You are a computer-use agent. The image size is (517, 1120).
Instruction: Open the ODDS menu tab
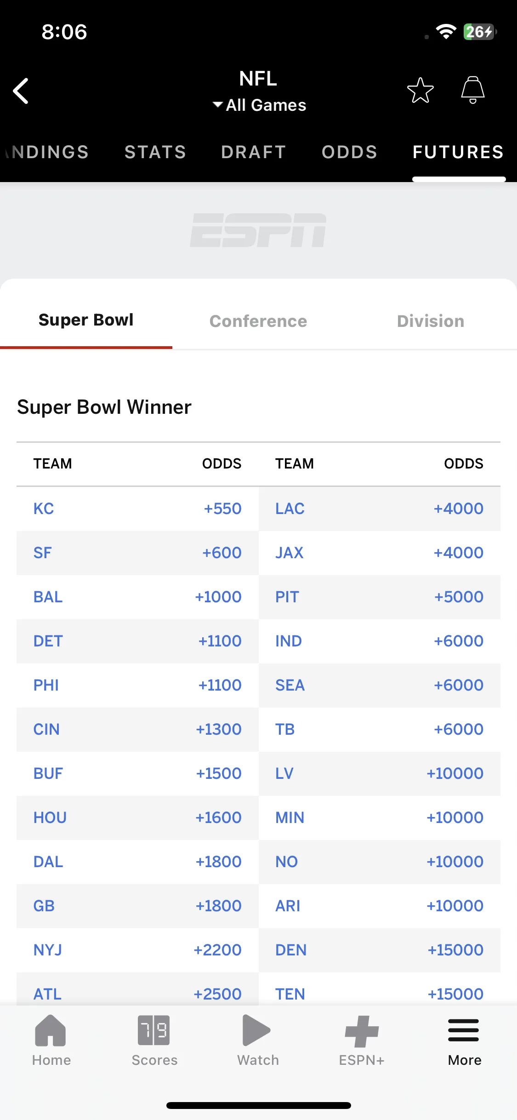pos(349,152)
